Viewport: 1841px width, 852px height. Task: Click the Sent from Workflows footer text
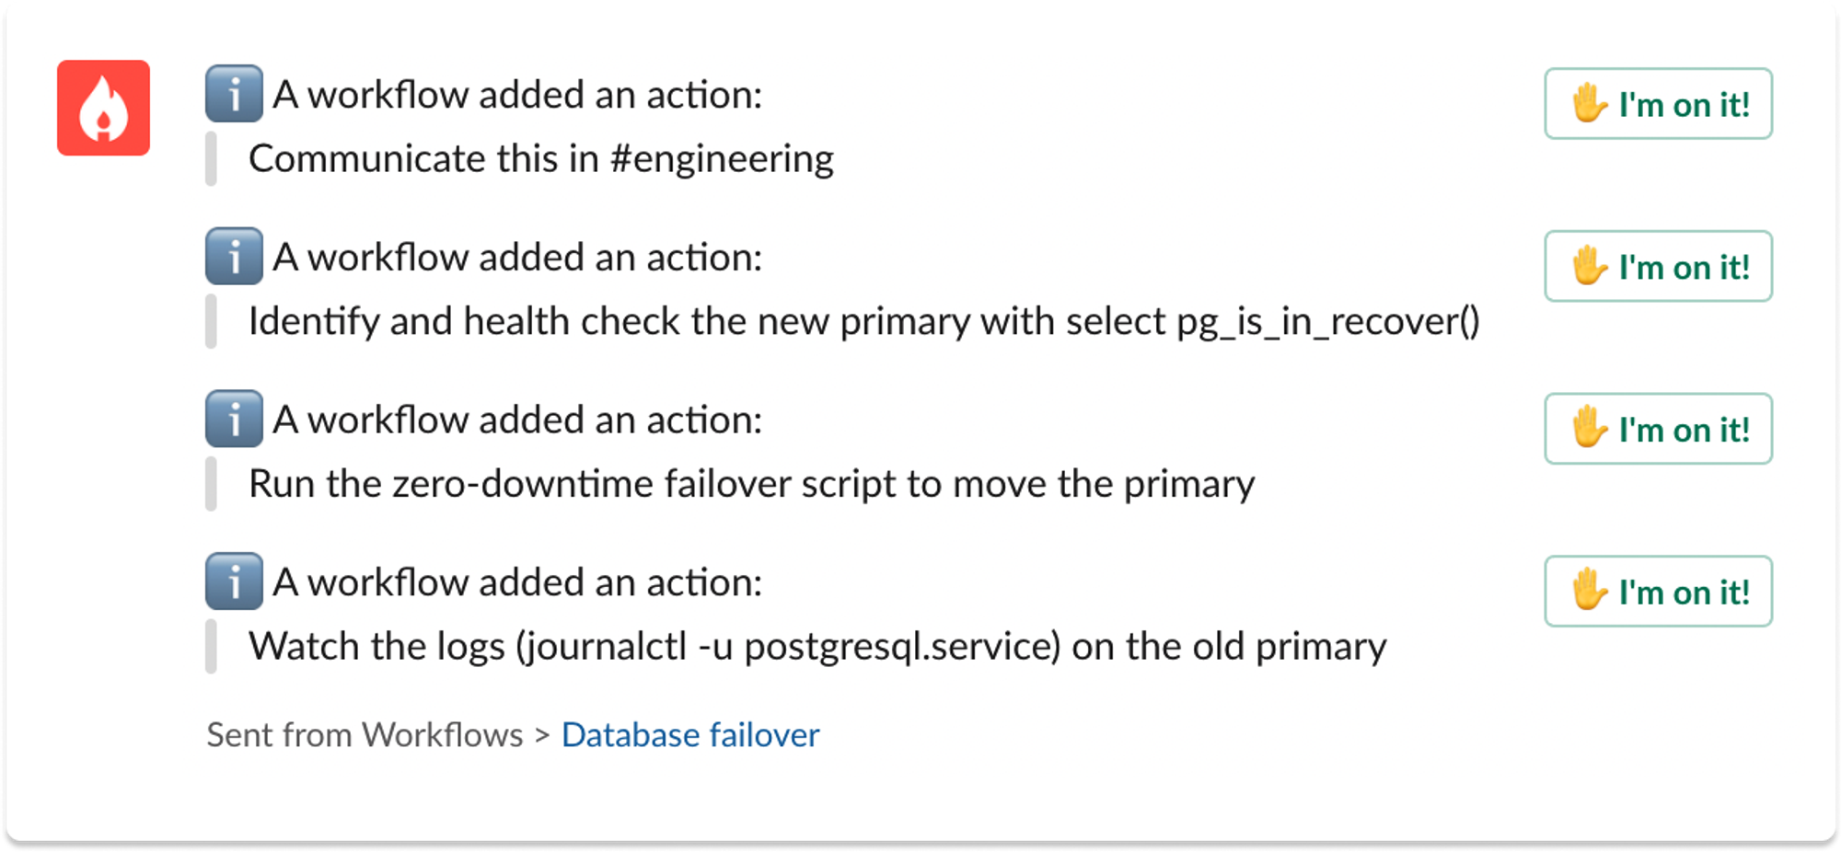tap(365, 735)
